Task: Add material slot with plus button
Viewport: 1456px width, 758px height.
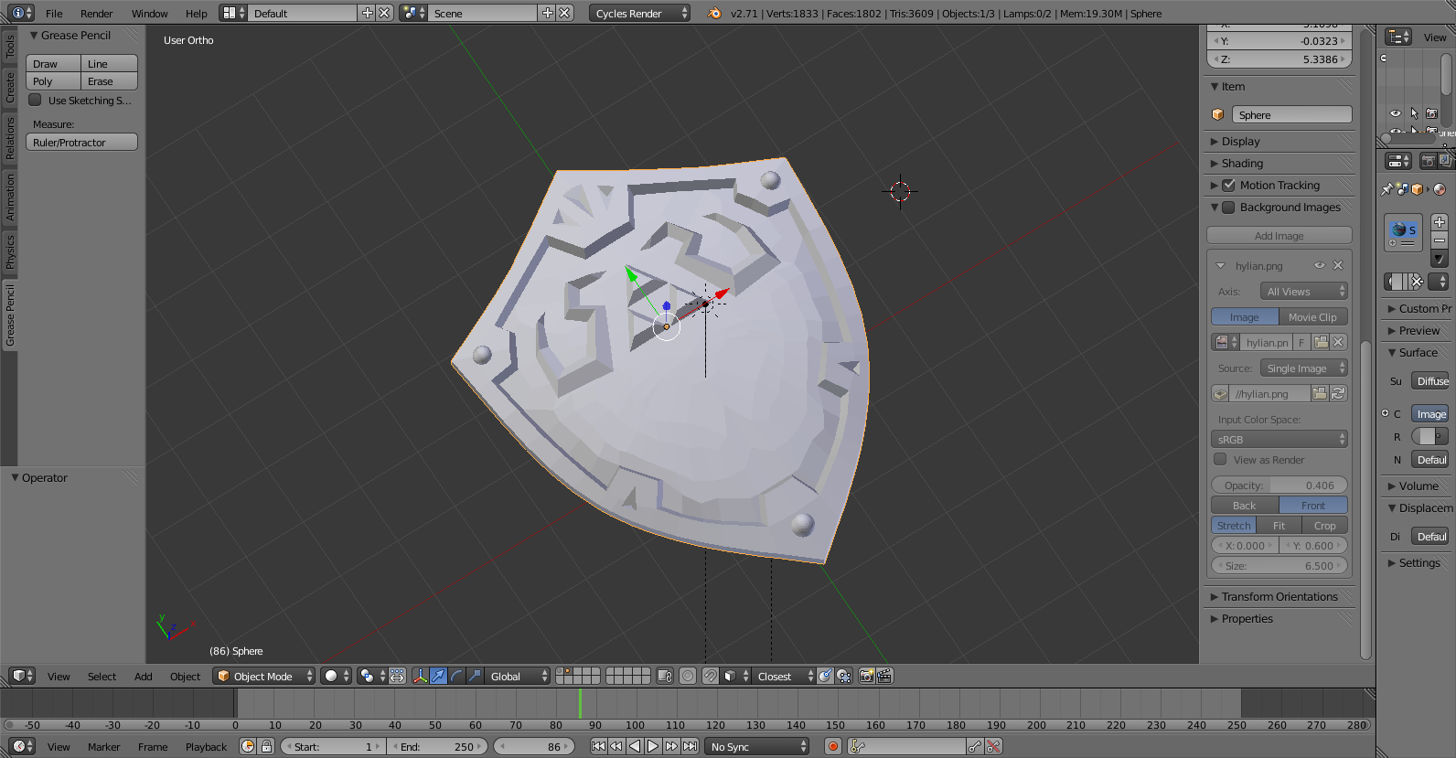Action: [x=1440, y=222]
